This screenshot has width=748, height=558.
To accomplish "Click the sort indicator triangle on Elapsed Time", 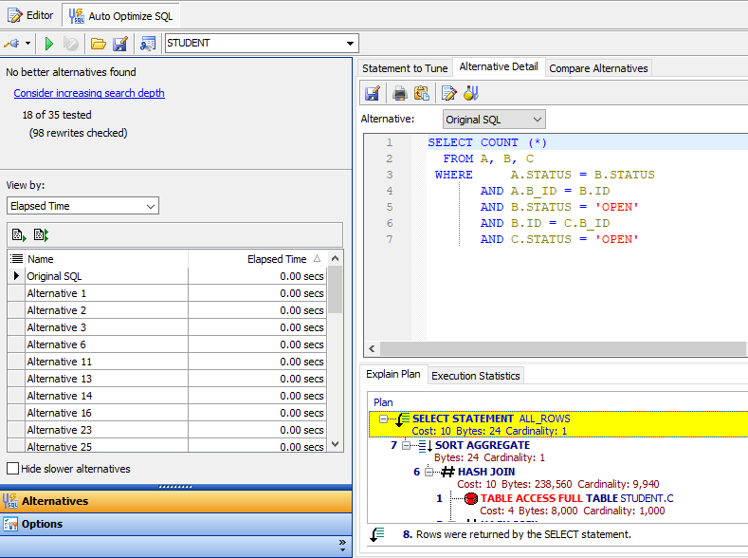I will (317, 259).
